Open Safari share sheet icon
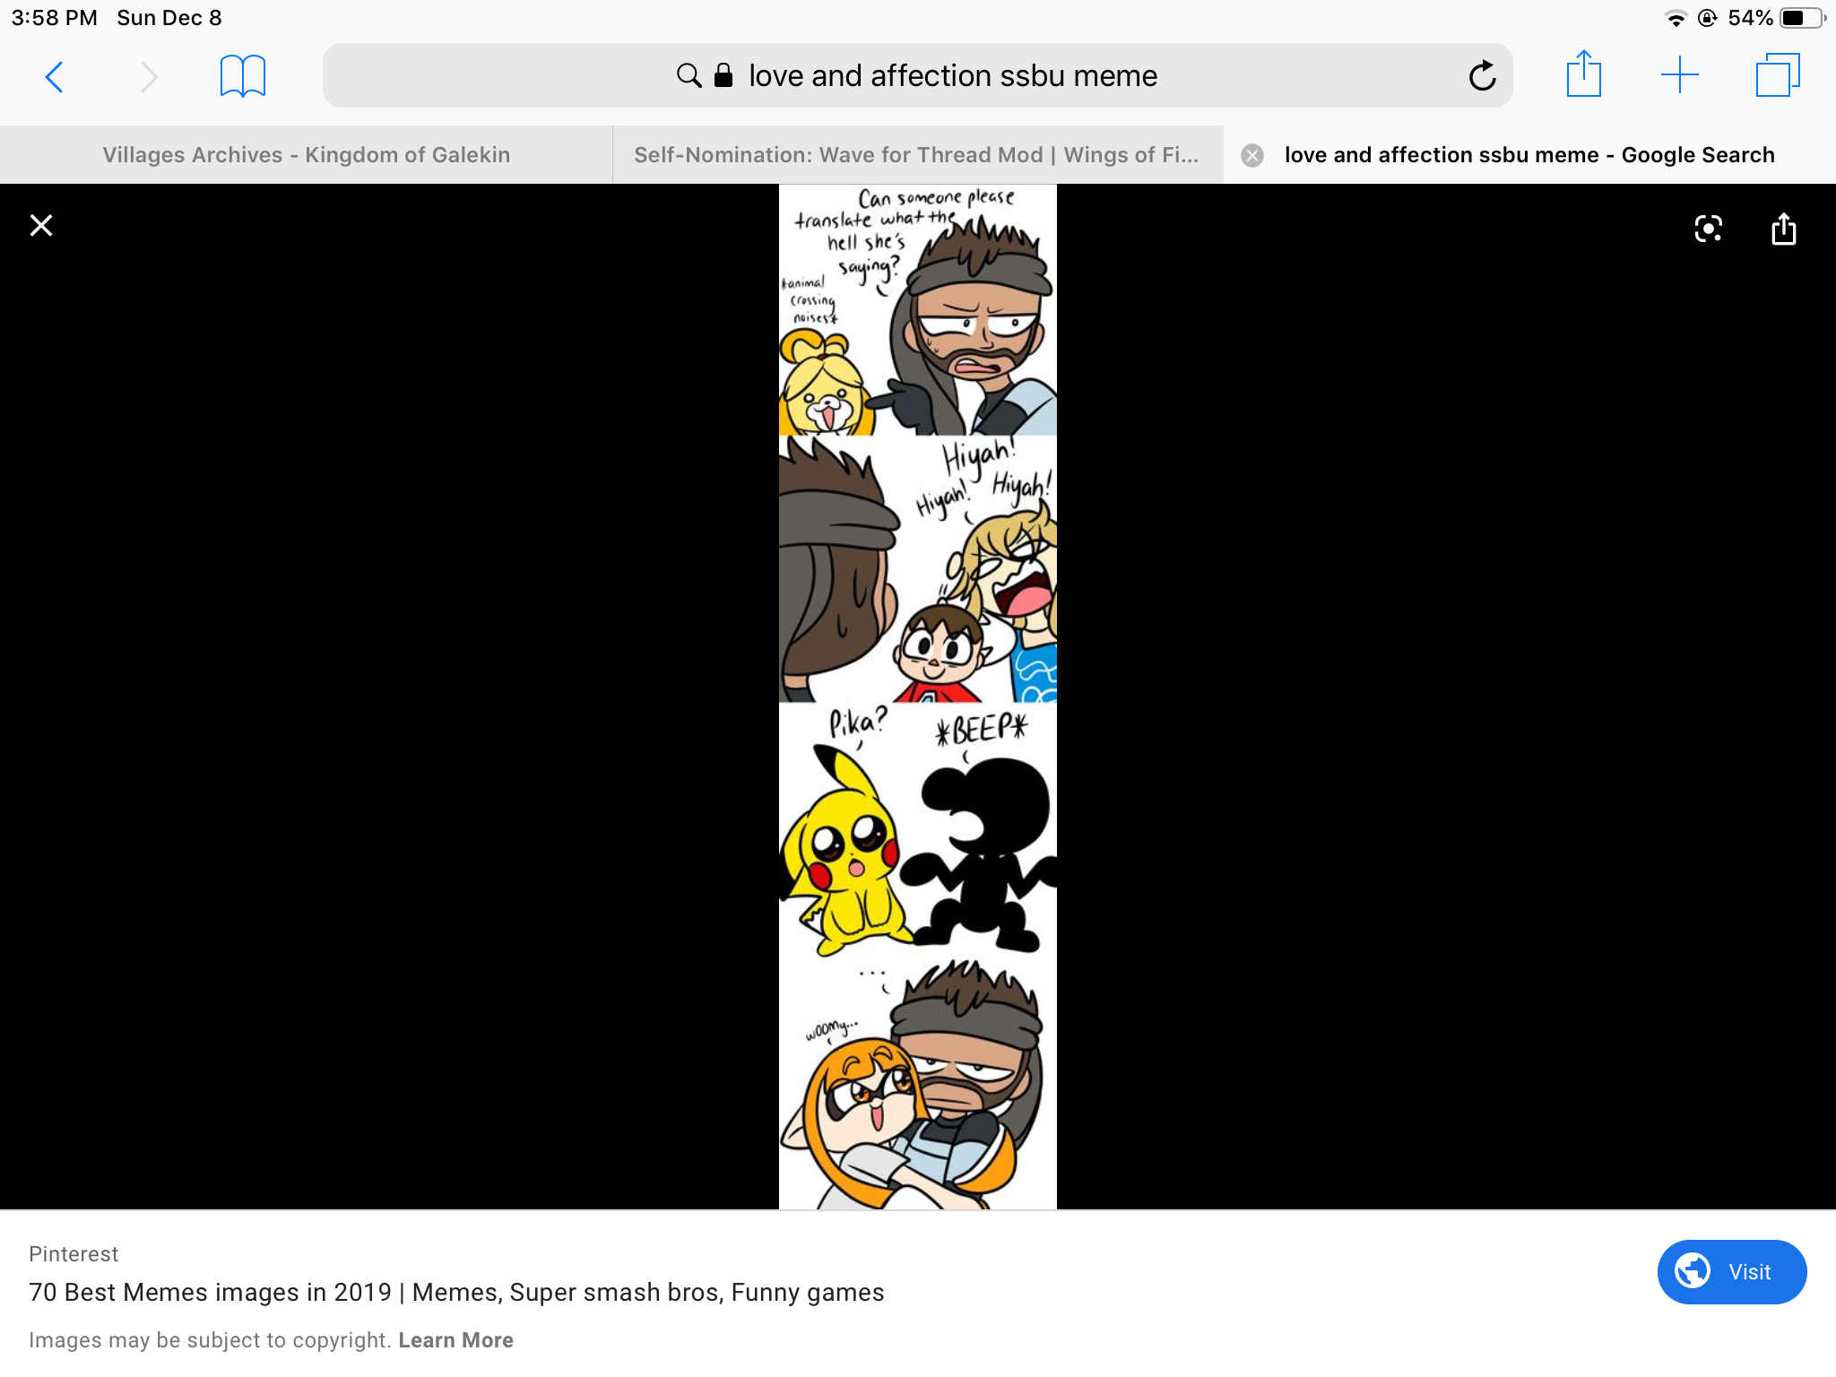Viewport: 1836px width, 1377px height. tap(1584, 74)
